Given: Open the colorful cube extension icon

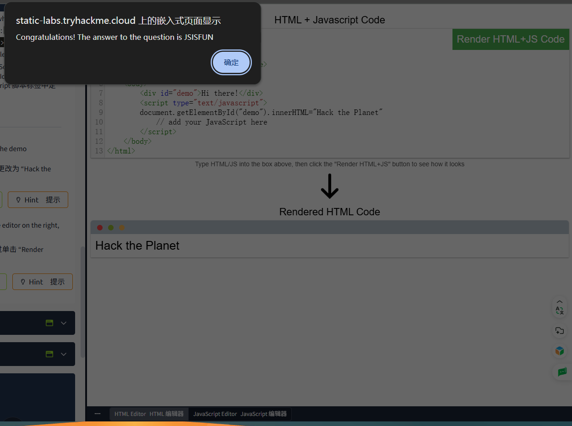Looking at the screenshot, I should tap(560, 351).
